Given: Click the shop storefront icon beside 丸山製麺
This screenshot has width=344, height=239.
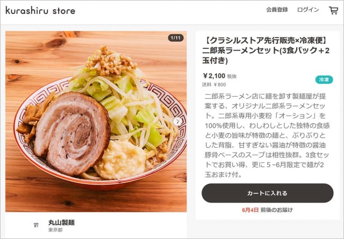Looking at the screenshot, I should pyautogui.click(x=36, y=225).
